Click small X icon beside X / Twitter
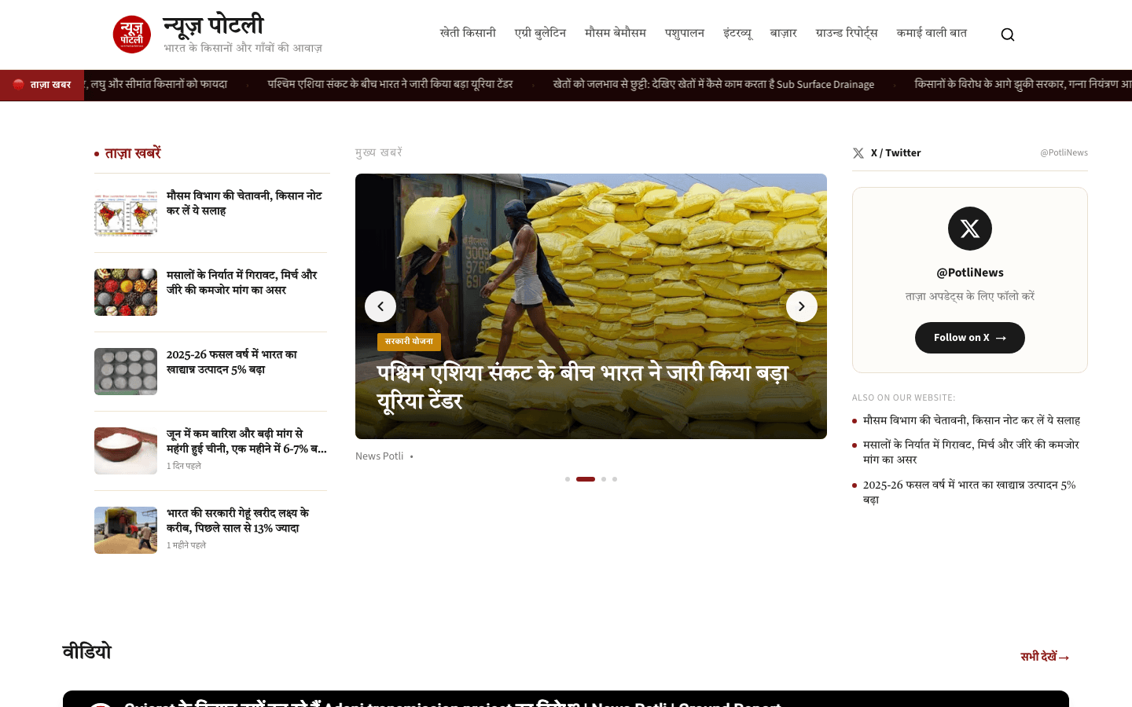 pos(858,153)
